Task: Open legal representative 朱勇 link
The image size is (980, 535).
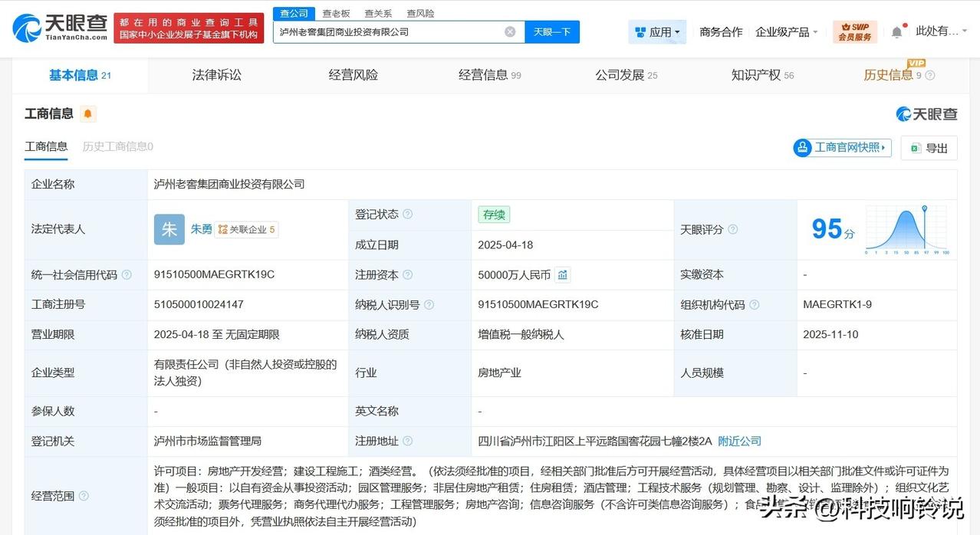Action: [201, 229]
